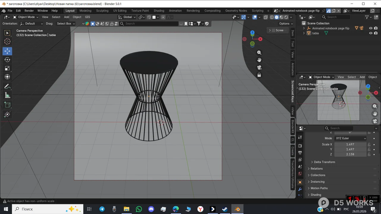
Task: Toggle the lock camera to view icon
Action: tap(259, 75)
